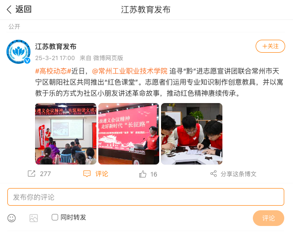Focus the 发布你的评论 comment box
The width and height of the screenshot is (293, 238).
click(146, 197)
